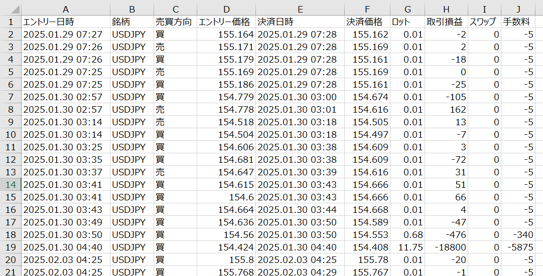Screen dimensions: 543x276
Task: Click the 決済日時 header cell
Action: coord(300,22)
